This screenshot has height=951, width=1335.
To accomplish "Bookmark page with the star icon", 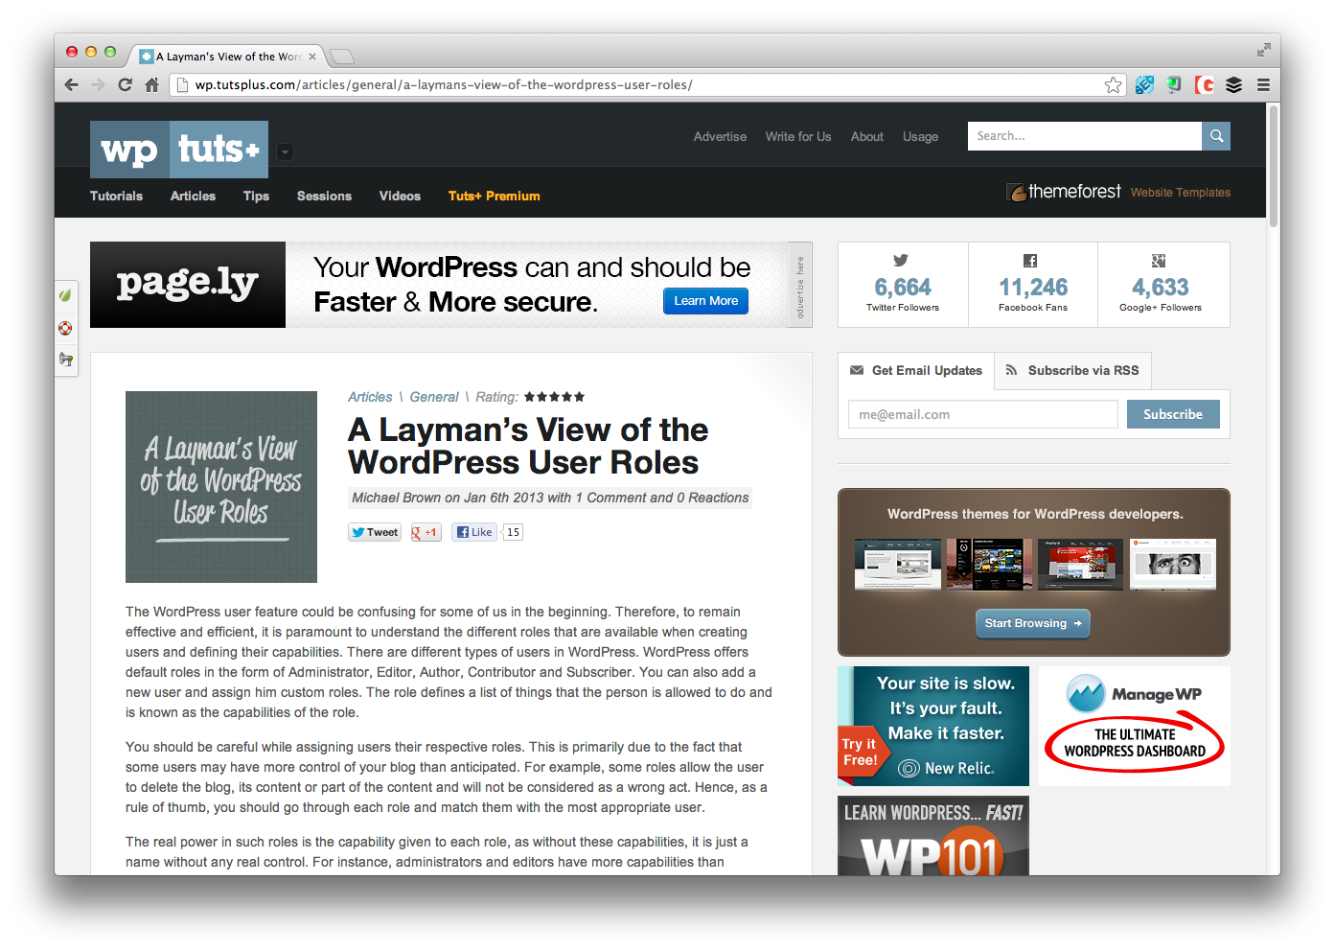I will tap(1113, 85).
